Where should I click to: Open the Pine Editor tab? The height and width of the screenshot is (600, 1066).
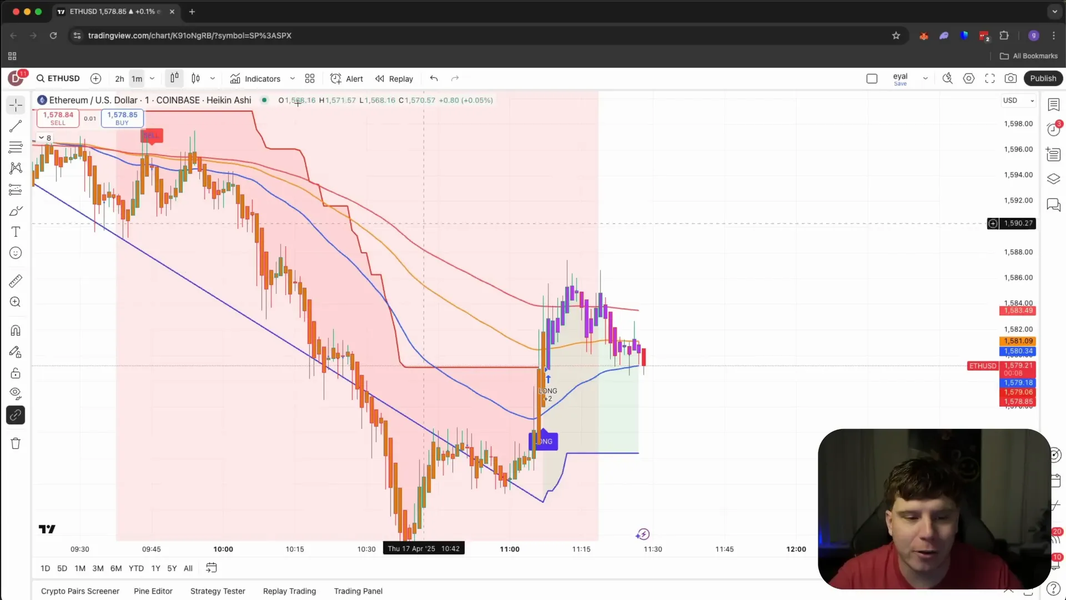153,591
